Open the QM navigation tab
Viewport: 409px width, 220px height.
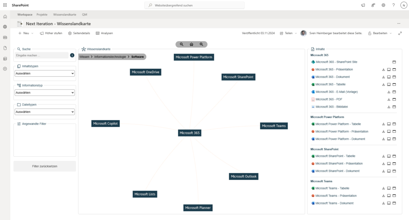[85, 15]
